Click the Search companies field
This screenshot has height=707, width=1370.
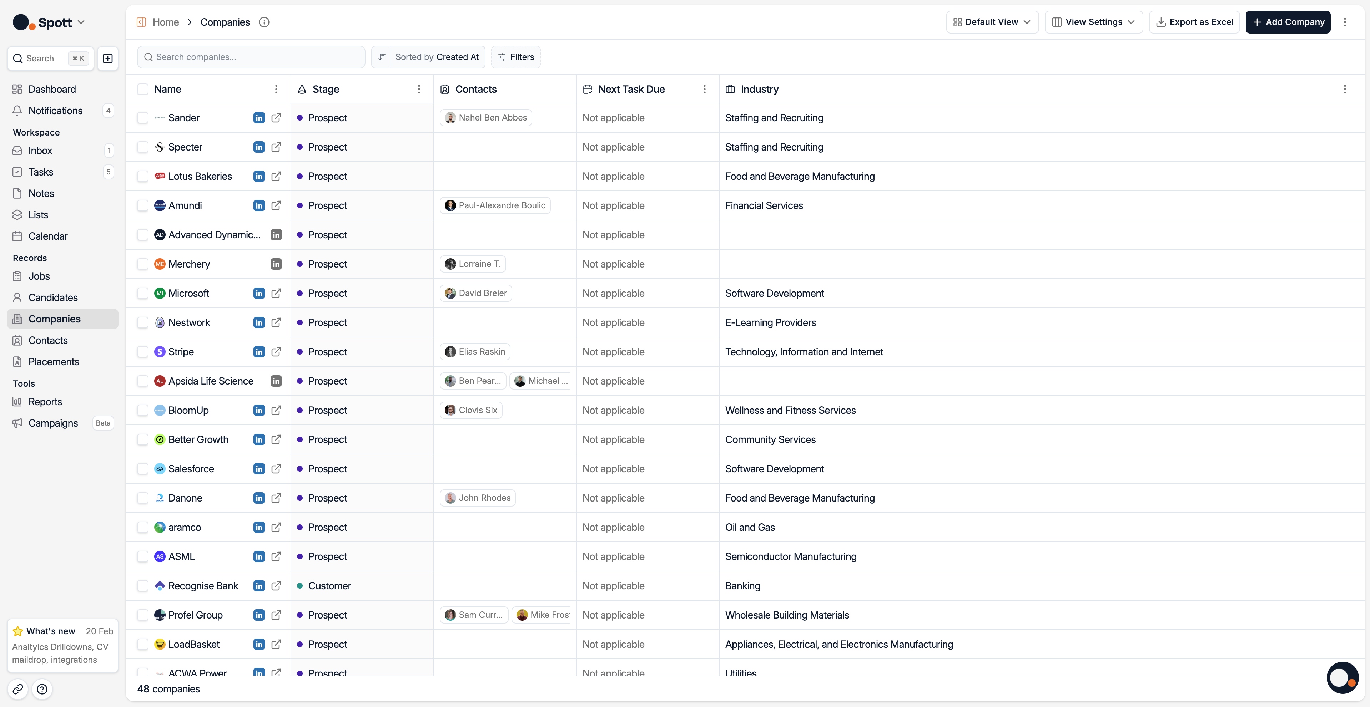[x=251, y=57]
